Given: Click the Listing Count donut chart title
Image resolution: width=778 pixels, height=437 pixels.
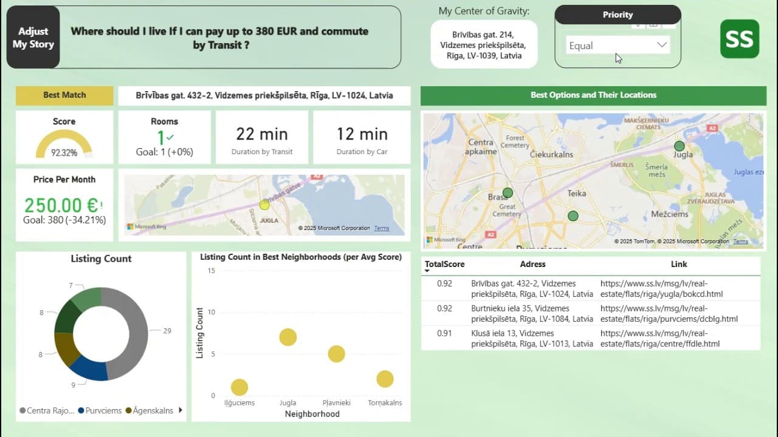Looking at the screenshot, I should 101,259.
